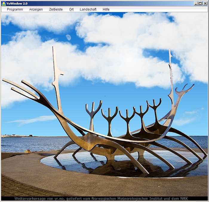Open the Zeitleiste menu
The height and width of the screenshot is (202, 209).
click(56, 9)
